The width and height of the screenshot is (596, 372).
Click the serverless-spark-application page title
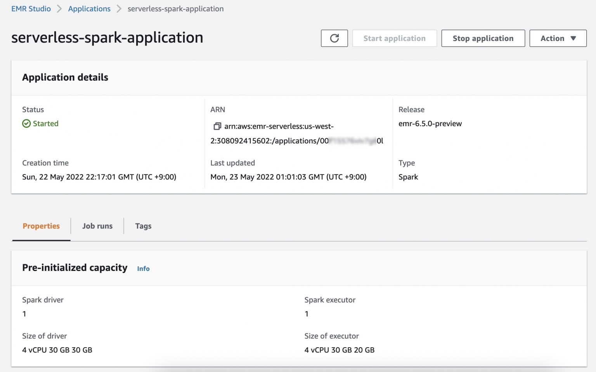click(107, 38)
